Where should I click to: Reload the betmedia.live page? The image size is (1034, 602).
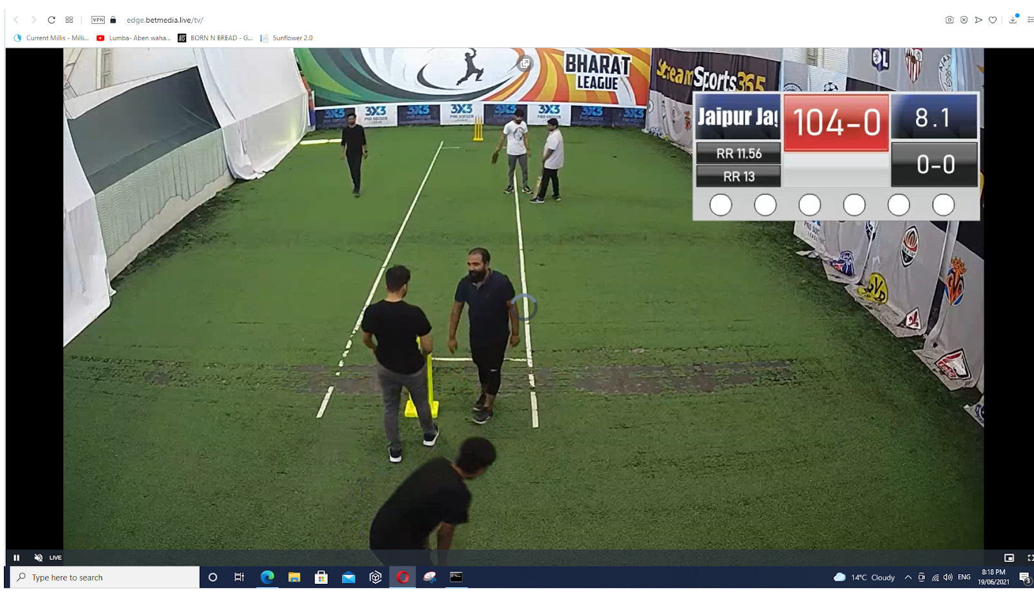[52, 20]
